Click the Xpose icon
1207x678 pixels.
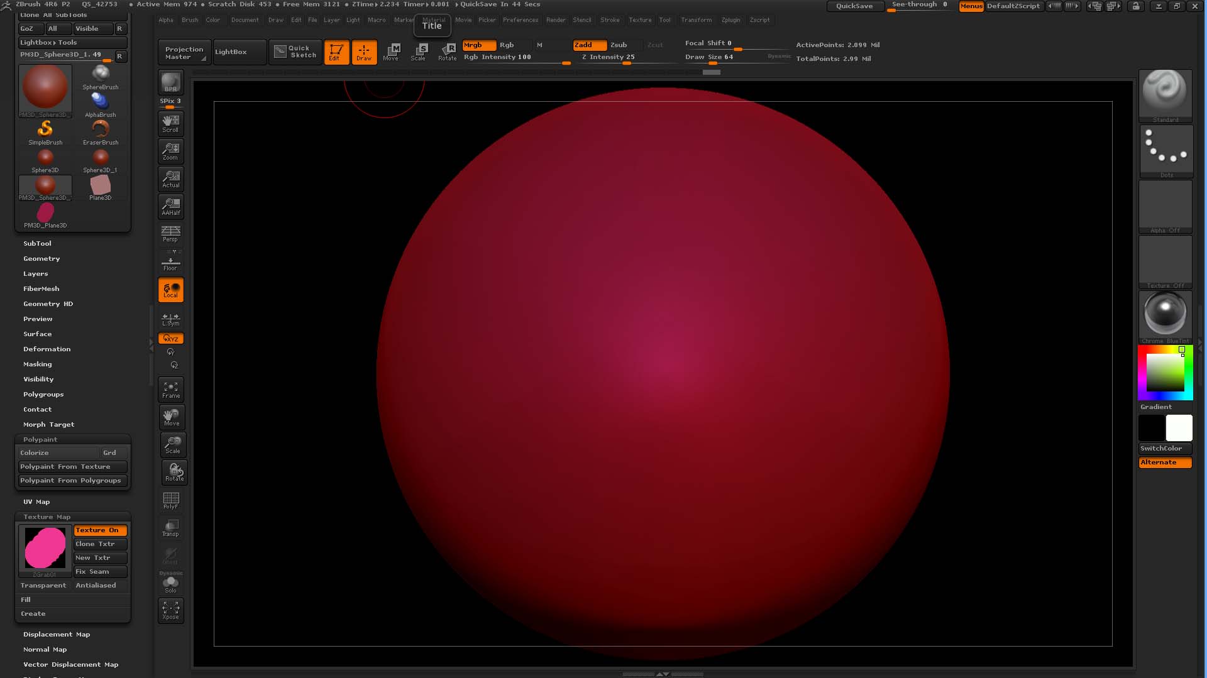170,610
